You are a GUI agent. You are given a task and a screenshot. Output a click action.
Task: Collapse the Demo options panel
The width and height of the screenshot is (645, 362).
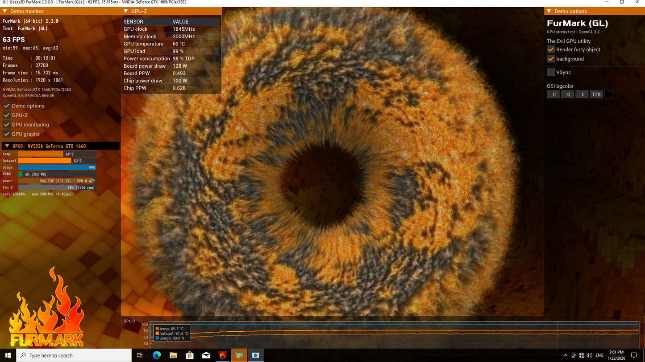(549, 11)
